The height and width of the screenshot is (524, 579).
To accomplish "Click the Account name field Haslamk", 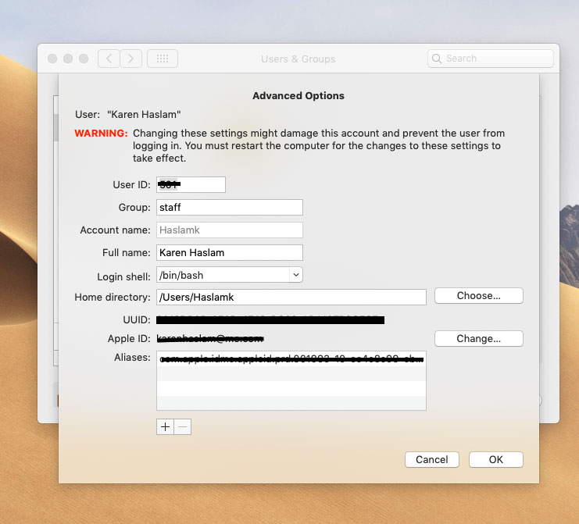I will tap(229, 230).
